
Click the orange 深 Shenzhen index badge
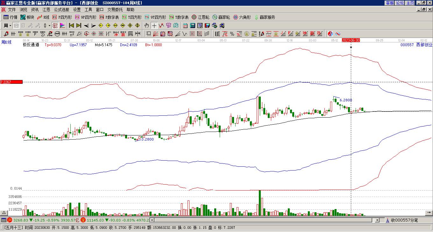tap(83, 220)
